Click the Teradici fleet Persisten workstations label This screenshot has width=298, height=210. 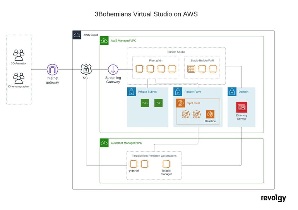(x=154, y=156)
